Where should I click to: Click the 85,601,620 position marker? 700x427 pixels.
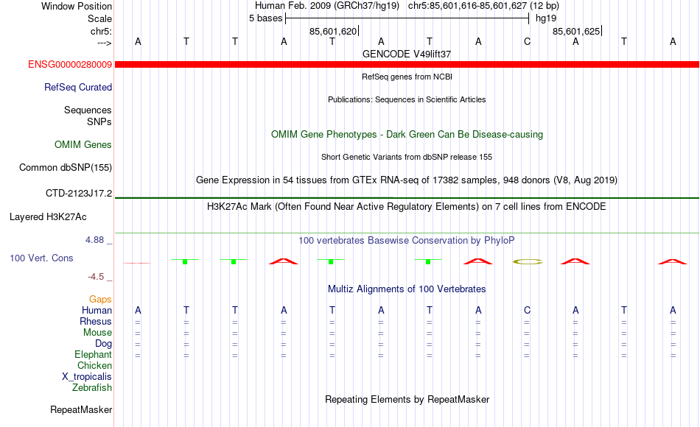tap(334, 31)
